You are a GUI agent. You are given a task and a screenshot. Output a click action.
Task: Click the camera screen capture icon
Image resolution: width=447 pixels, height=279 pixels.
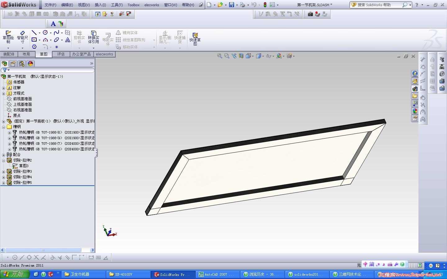[x=310, y=14]
